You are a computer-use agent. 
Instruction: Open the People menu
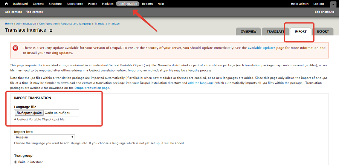coord(93,4)
